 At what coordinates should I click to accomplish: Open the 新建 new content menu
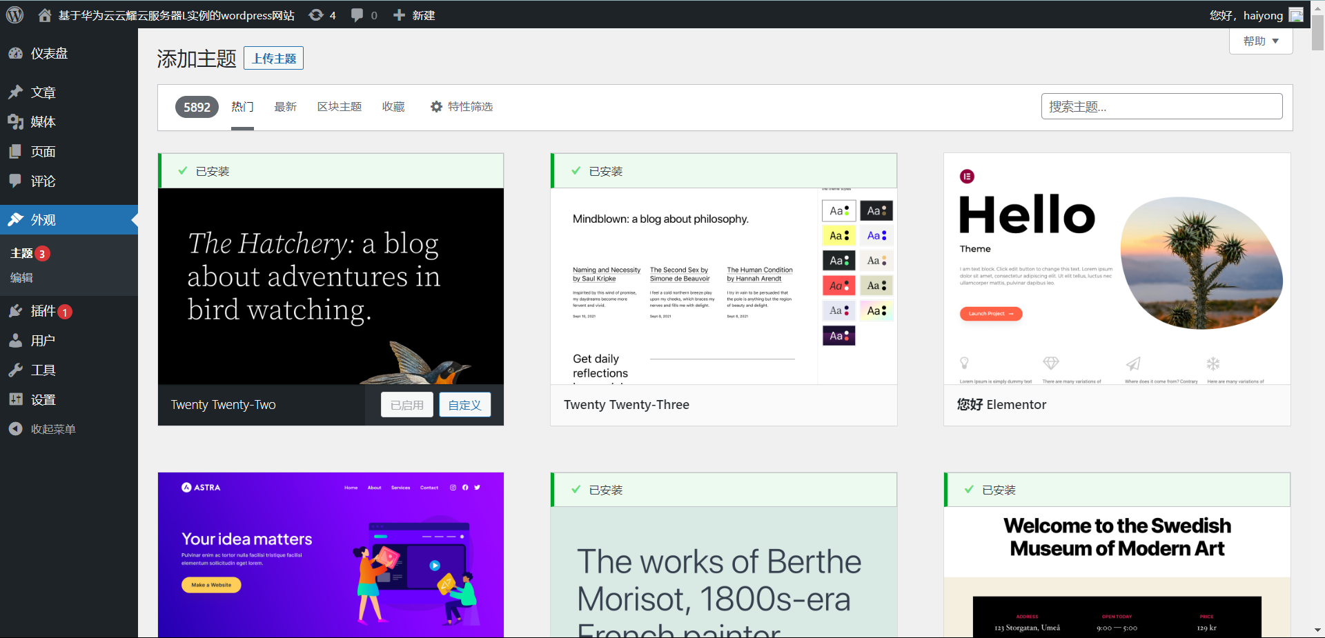pyautogui.click(x=414, y=15)
